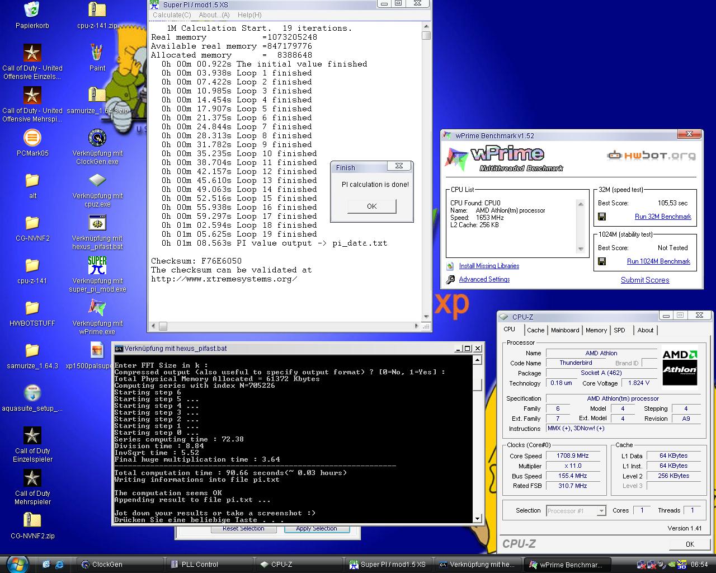
Task: Switch to the Memory tab in CPU-Z
Action: (596, 330)
